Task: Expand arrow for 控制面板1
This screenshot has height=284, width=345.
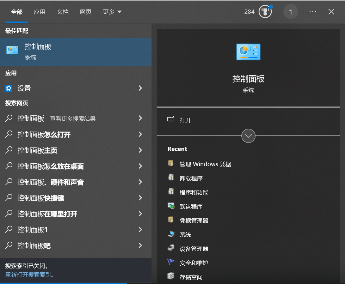Action: click(x=140, y=229)
